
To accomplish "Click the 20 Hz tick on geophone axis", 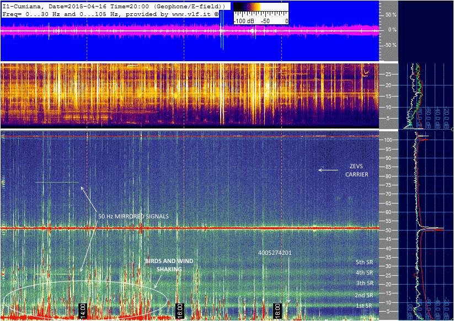I will [x=388, y=85].
